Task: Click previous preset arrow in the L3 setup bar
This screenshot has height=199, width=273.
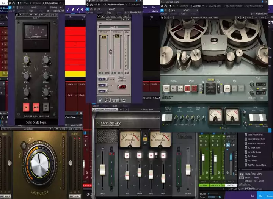Action: 124,19
